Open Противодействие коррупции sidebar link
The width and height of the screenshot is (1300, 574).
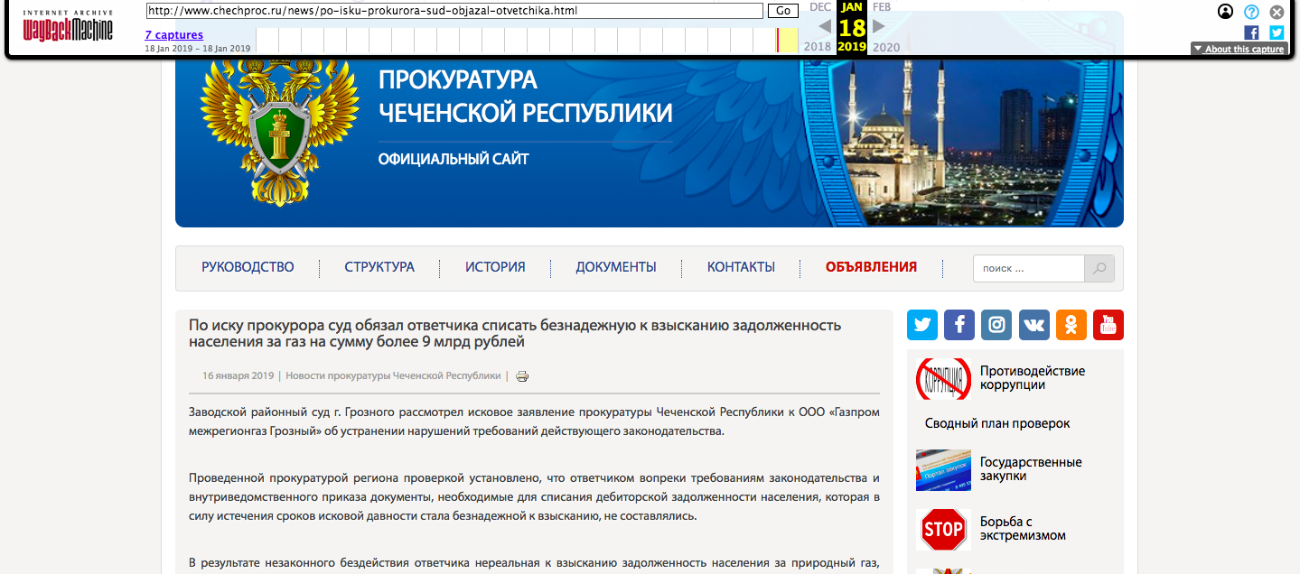pos(1032,378)
